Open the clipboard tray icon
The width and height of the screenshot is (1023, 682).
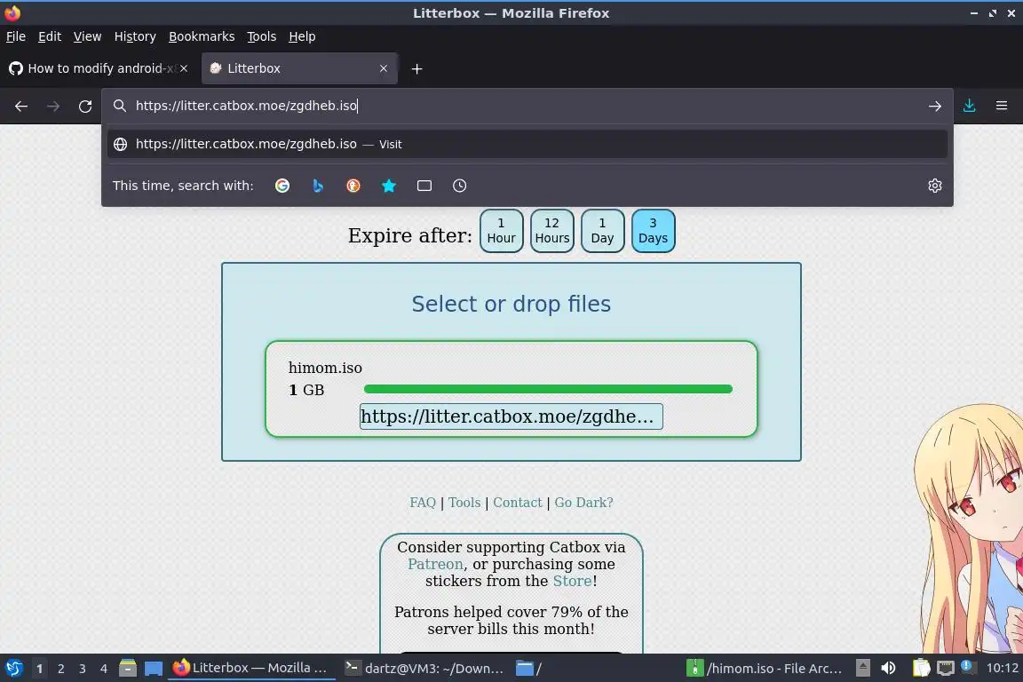click(921, 669)
